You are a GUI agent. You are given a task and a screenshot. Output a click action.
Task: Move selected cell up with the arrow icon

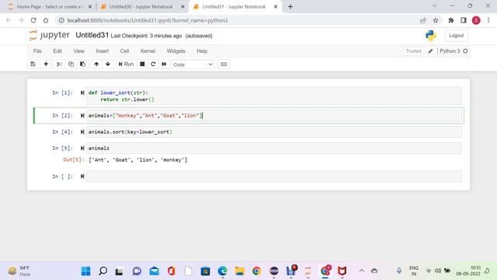click(96, 64)
